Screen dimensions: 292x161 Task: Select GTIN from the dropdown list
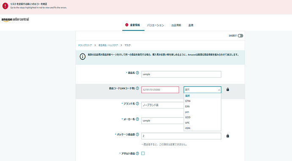click(x=202, y=101)
